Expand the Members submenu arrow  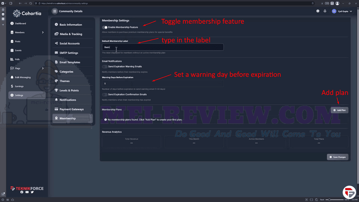pyautogui.click(x=43, y=33)
